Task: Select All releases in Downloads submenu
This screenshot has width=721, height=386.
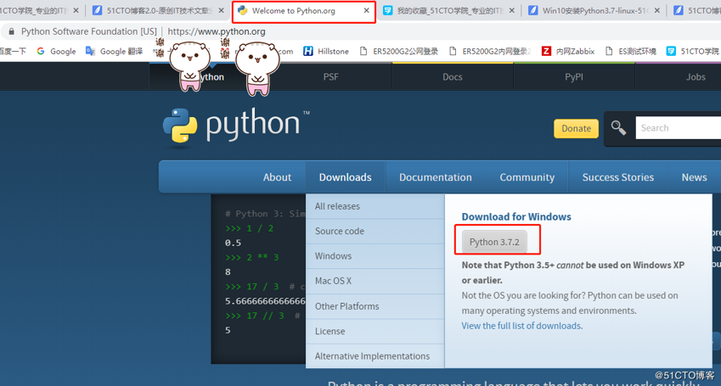Action: coord(375,206)
